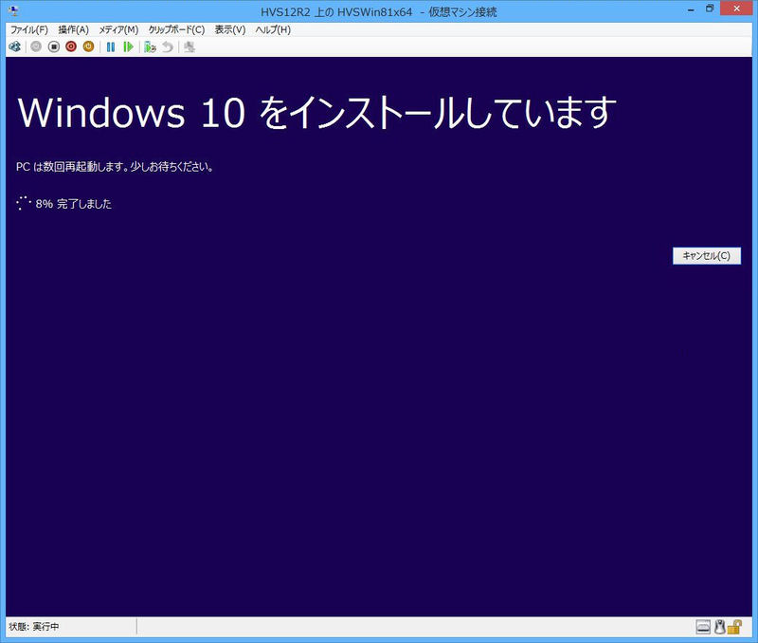Open the ファイル(F) menu

[x=29, y=30]
